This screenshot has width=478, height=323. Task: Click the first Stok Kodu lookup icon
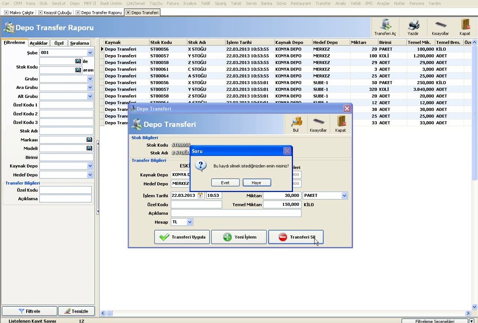(x=78, y=61)
